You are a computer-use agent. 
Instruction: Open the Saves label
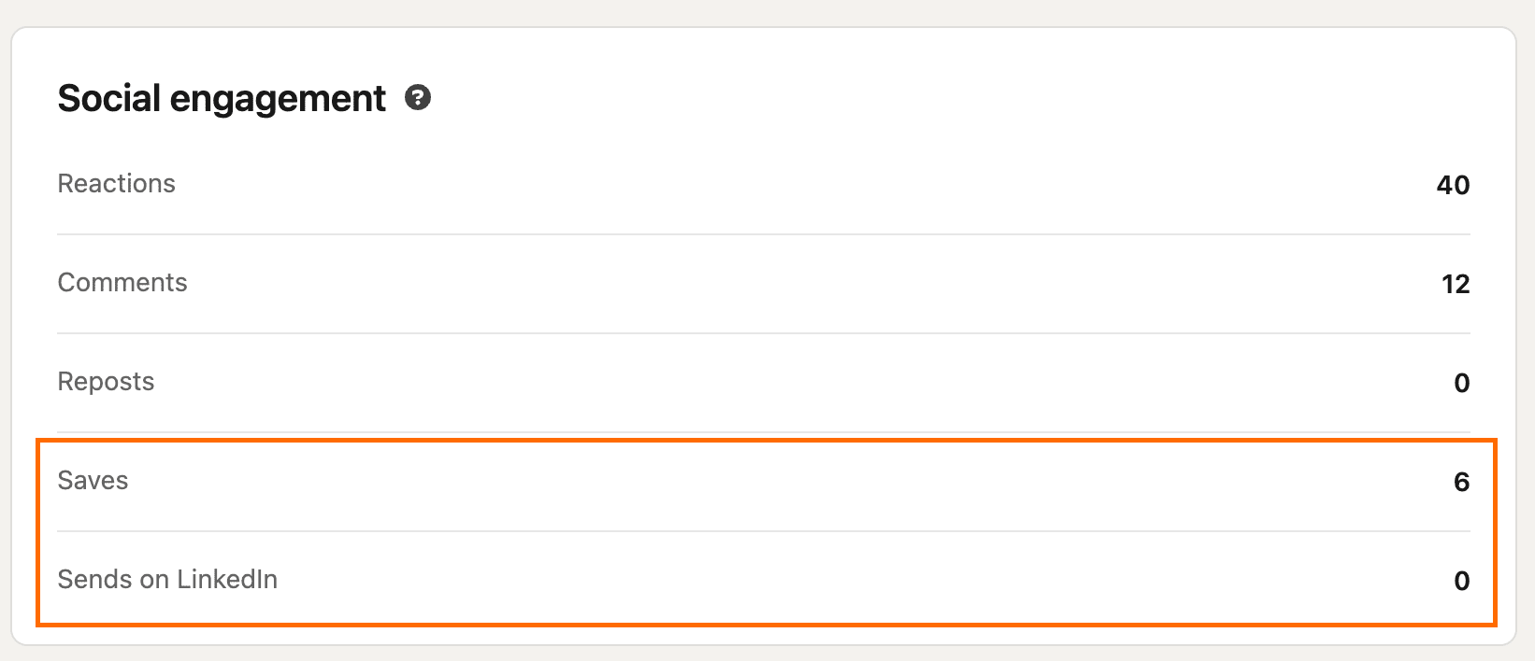pyautogui.click(x=93, y=481)
